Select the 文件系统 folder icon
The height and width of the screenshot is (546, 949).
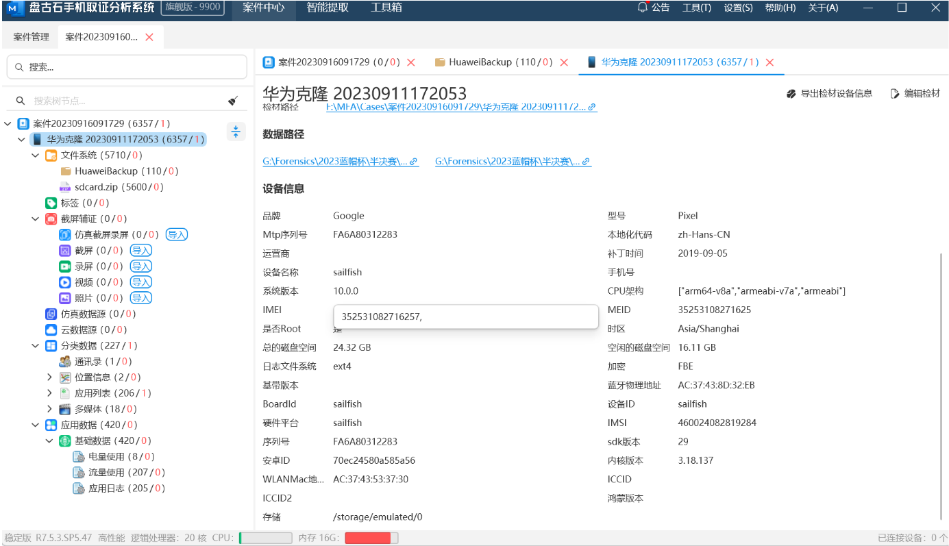click(x=51, y=156)
